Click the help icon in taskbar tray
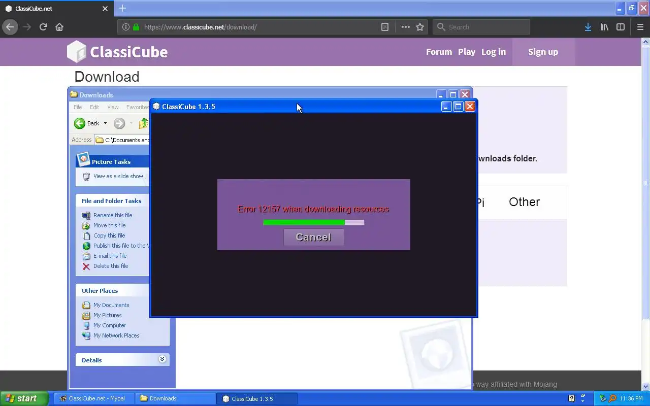650x406 pixels. (x=571, y=398)
